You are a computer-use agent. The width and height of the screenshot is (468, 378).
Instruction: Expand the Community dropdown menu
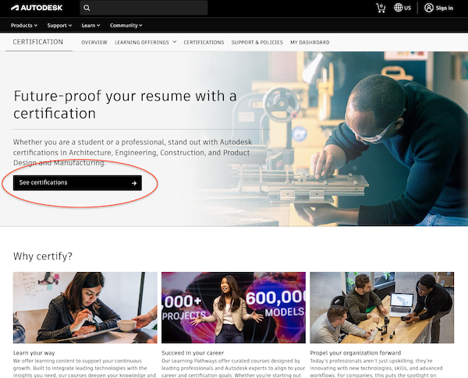click(x=126, y=26)
